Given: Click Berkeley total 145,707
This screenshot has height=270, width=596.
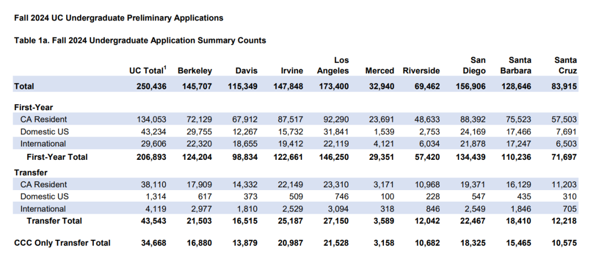Looking at the screenshot, I should pyautogui.click(x=197, y=86).
